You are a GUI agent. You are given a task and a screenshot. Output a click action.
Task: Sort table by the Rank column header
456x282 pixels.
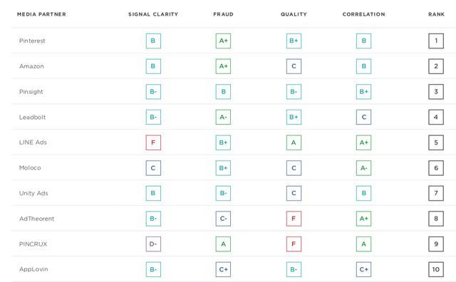(437, 14)
